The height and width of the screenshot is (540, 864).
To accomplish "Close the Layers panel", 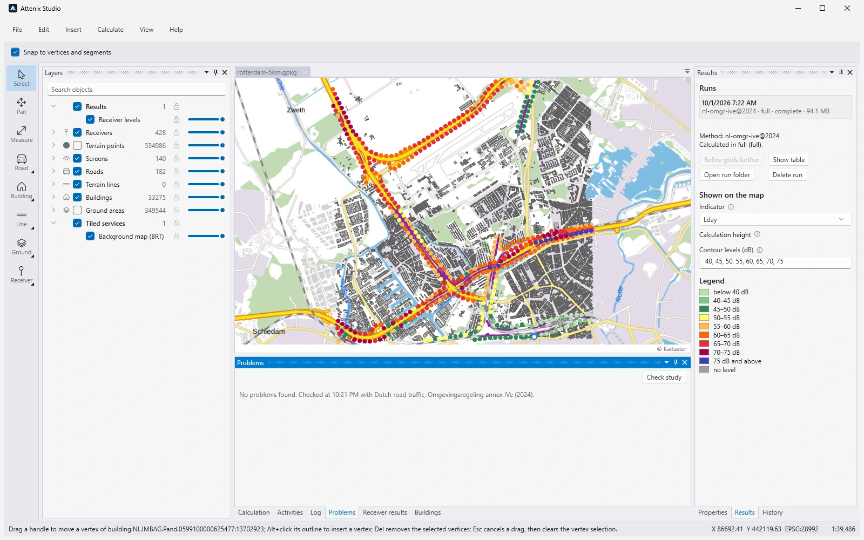I will click(225, 72).
